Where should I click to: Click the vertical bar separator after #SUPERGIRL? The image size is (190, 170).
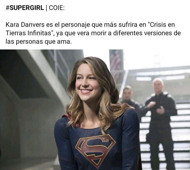pos(46,8)
